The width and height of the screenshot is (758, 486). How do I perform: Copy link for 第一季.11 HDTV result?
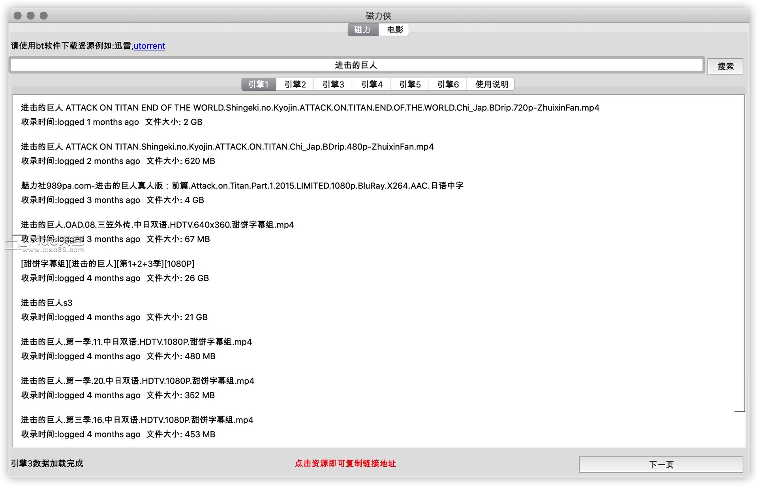[136, 342]
